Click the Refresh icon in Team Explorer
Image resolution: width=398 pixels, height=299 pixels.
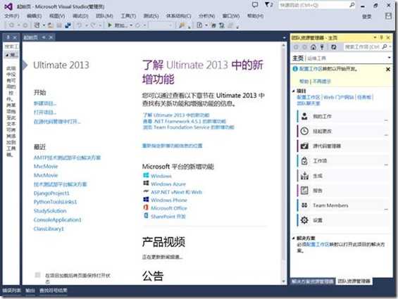tap(334, 47)
